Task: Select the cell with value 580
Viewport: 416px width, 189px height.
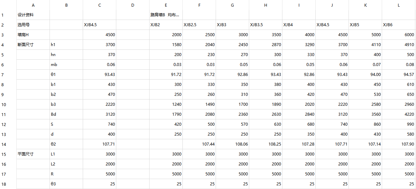Action: tap(399, 134)
